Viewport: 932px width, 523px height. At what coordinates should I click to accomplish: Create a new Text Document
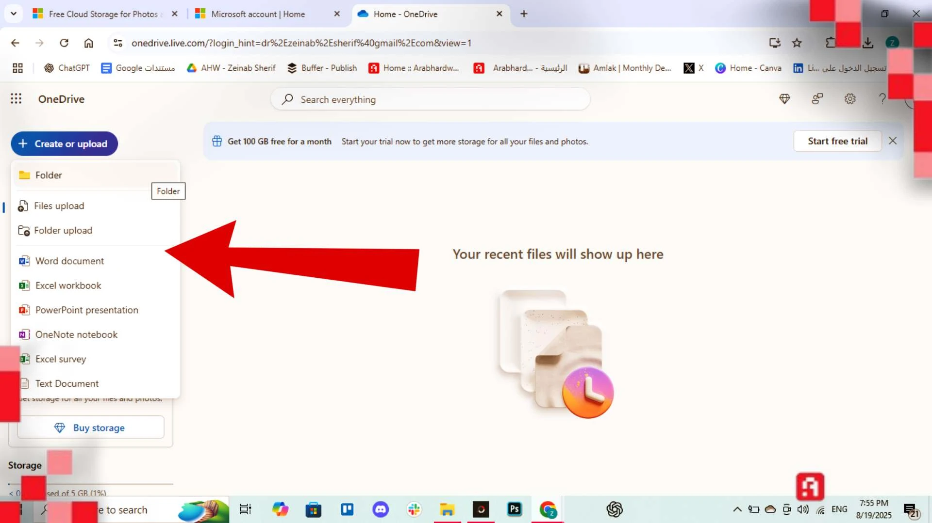96,383
